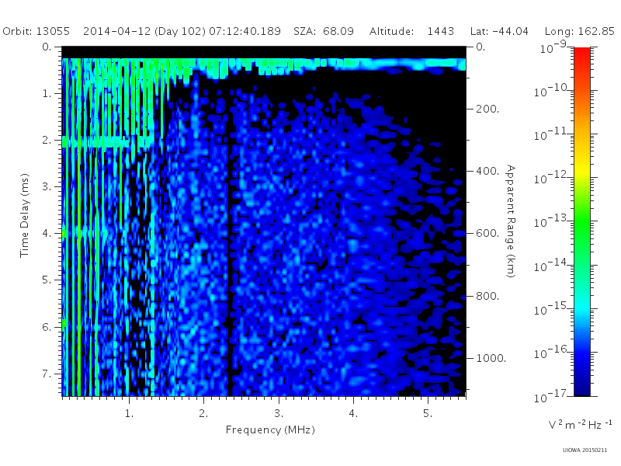Click the '600.' apparent range tick label
Screen dimensions: 621x466
click(x=487, y=233)
